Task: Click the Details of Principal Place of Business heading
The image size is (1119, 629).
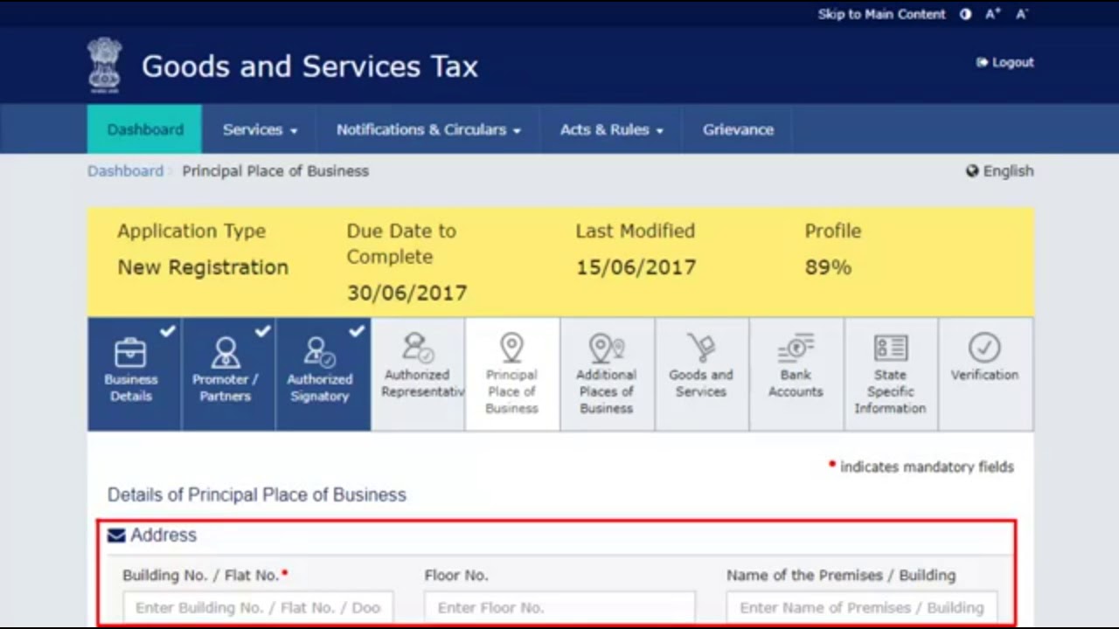Action: pyautogui.click(x=257, y=494)
